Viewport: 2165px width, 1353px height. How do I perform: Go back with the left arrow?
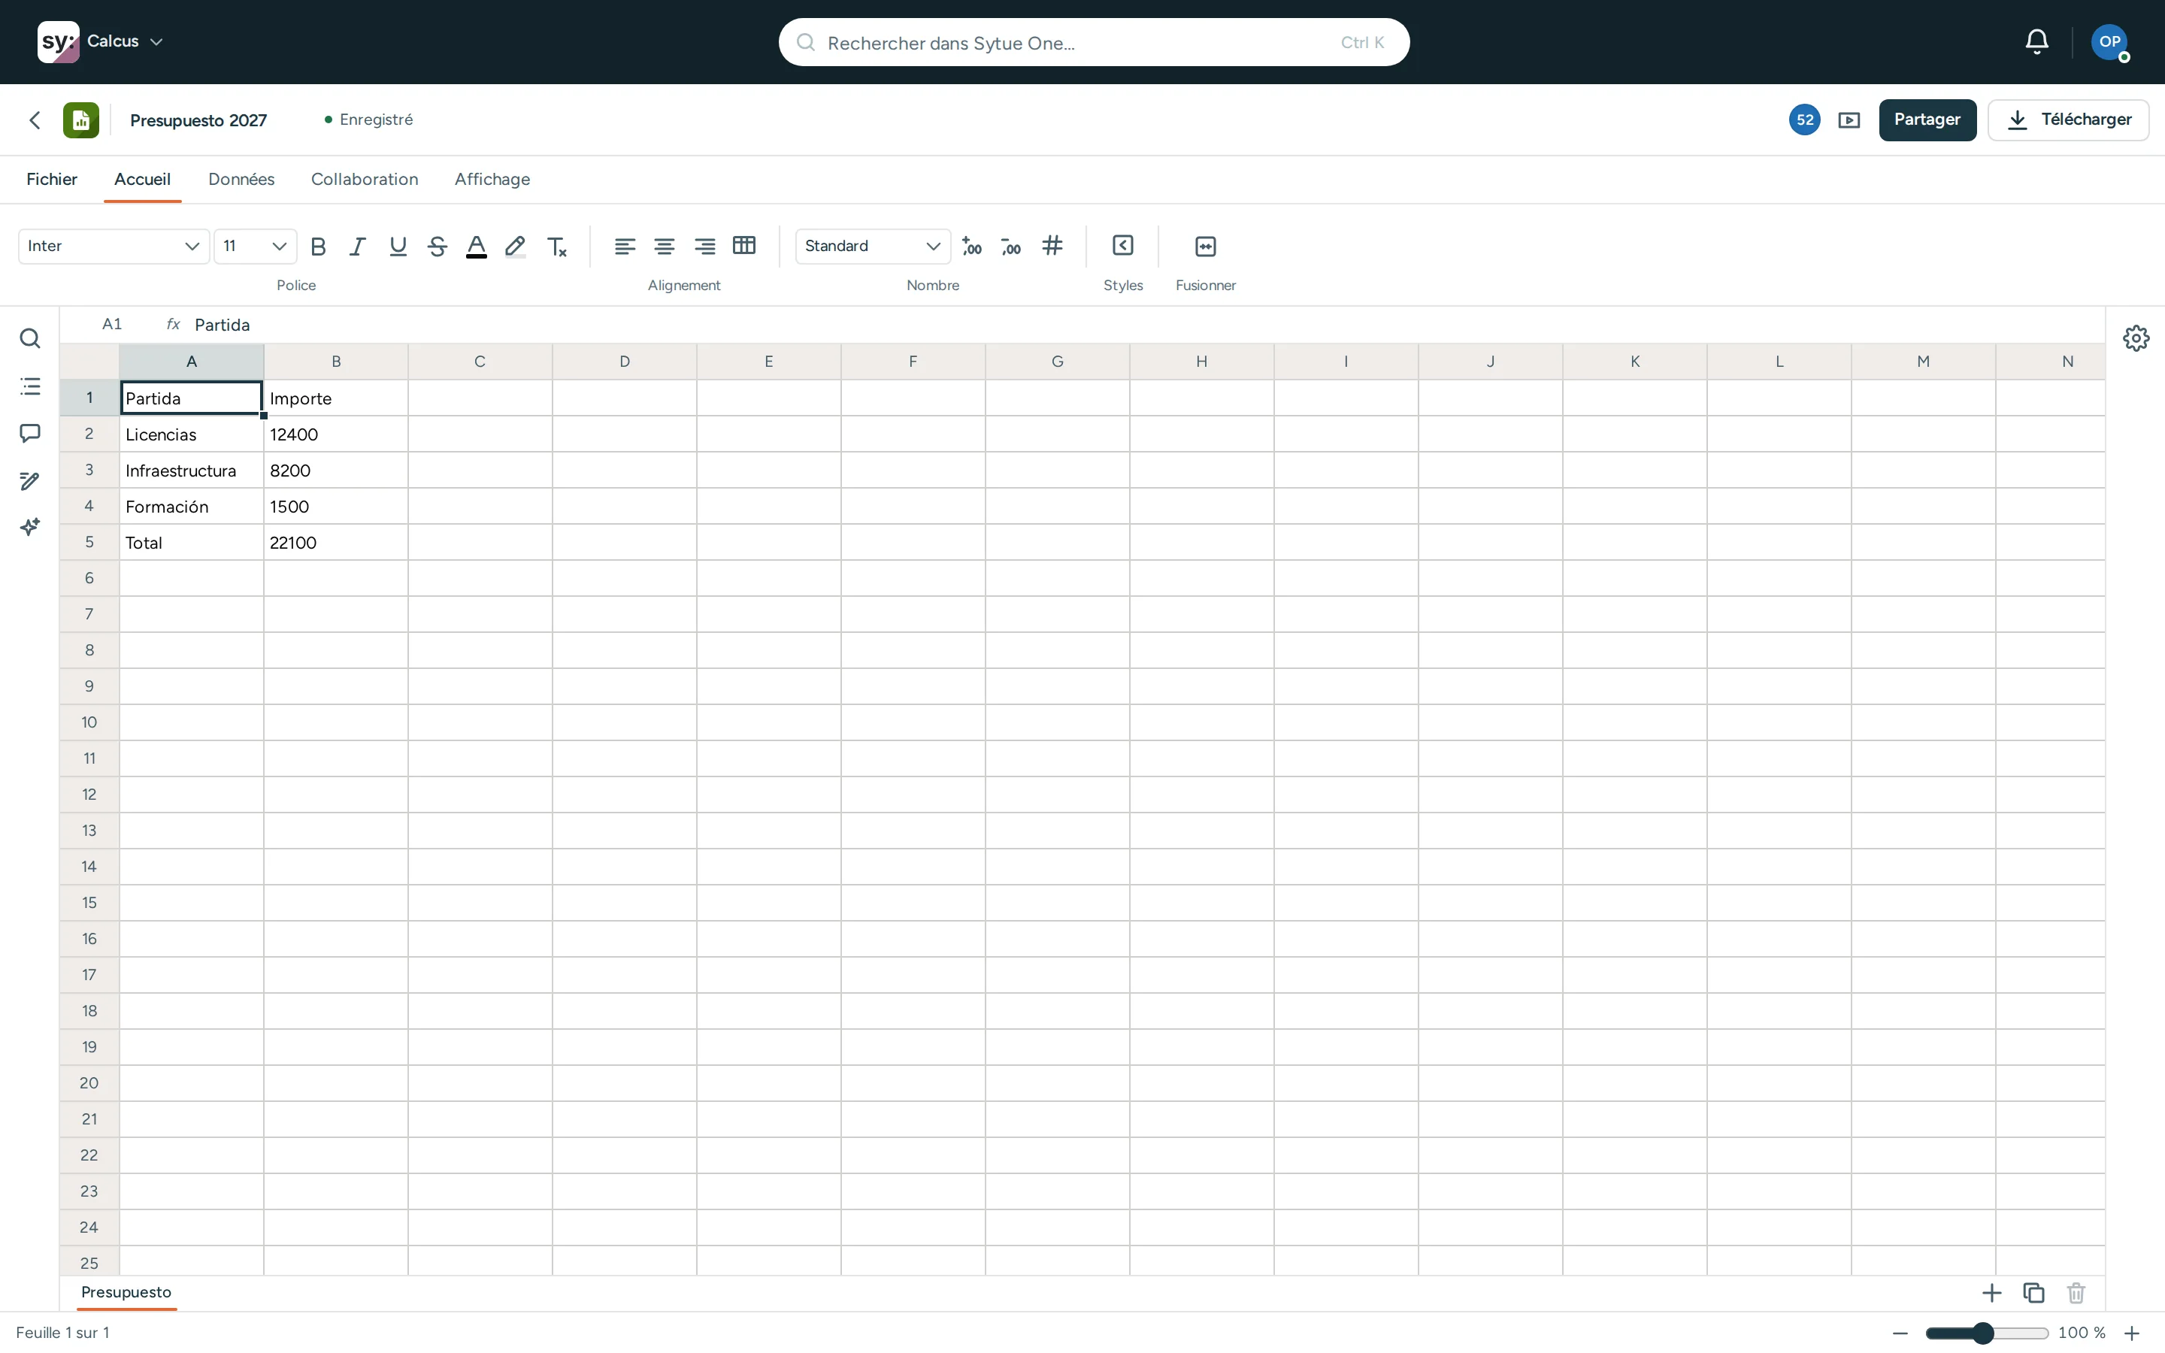click(x=35, y=120)
